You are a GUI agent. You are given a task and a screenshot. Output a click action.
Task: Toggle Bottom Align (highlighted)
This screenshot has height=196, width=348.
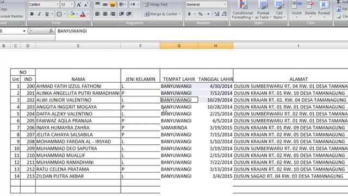pos(113,4)
